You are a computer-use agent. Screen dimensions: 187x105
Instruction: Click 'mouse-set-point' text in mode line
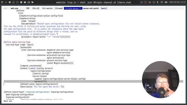point(91,8)
